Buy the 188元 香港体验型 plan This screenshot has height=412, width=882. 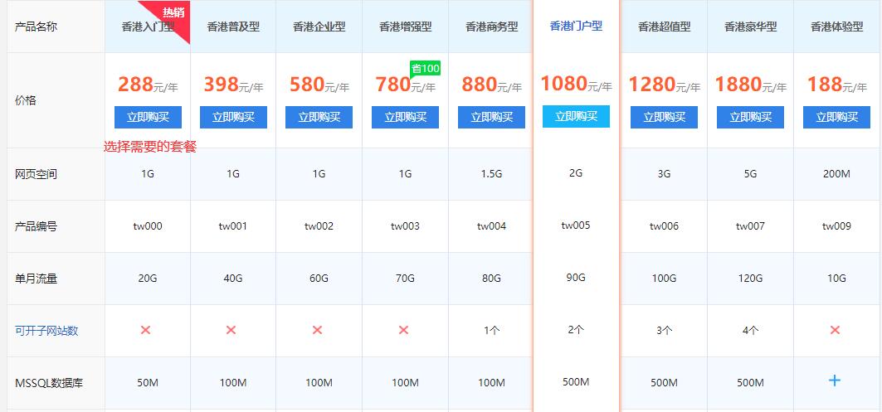[836, 117]
